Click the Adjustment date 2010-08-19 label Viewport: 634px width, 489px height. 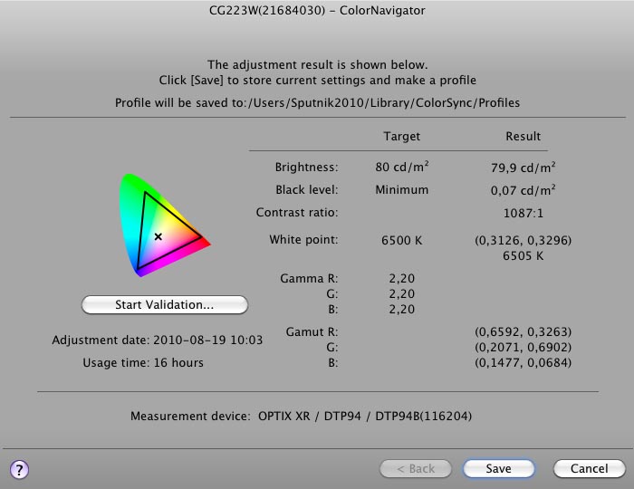tap(158, 340)
